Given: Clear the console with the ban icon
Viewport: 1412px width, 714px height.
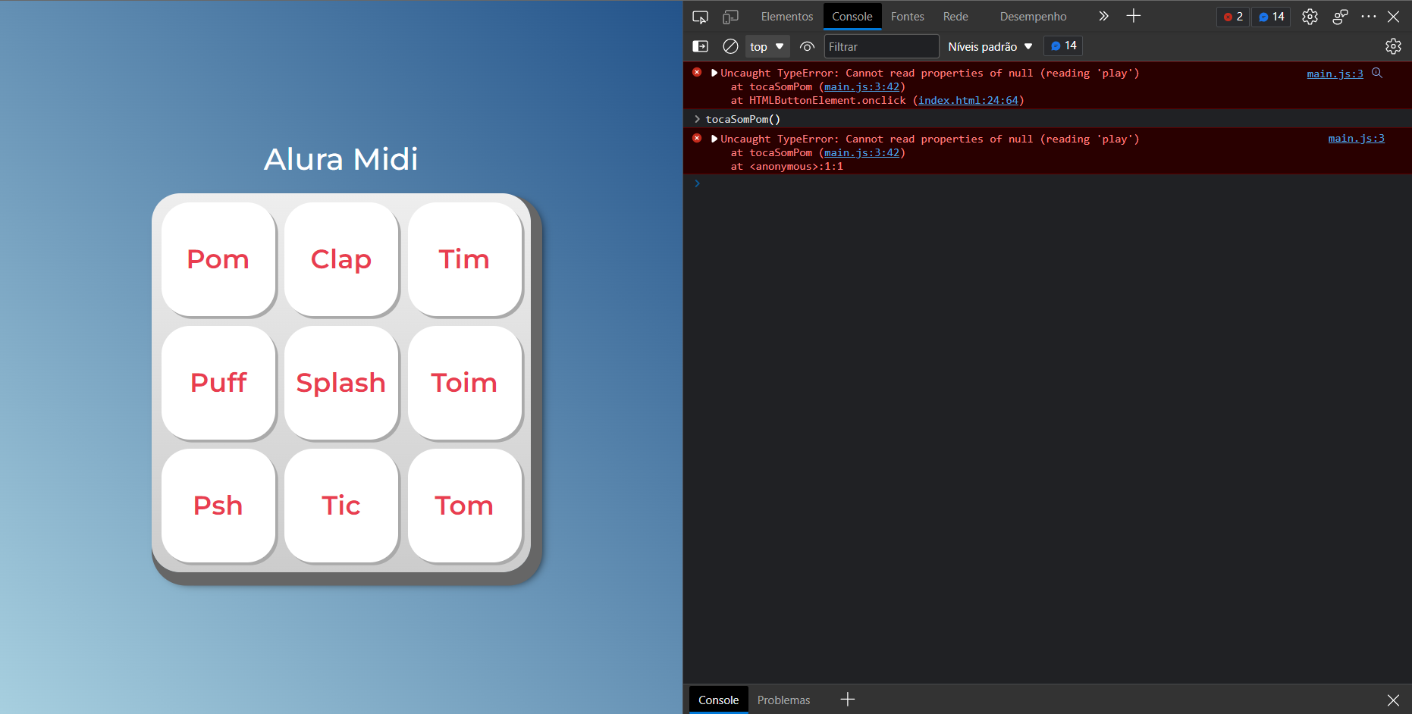Looking at the screenshot, I should coord(730,46).
